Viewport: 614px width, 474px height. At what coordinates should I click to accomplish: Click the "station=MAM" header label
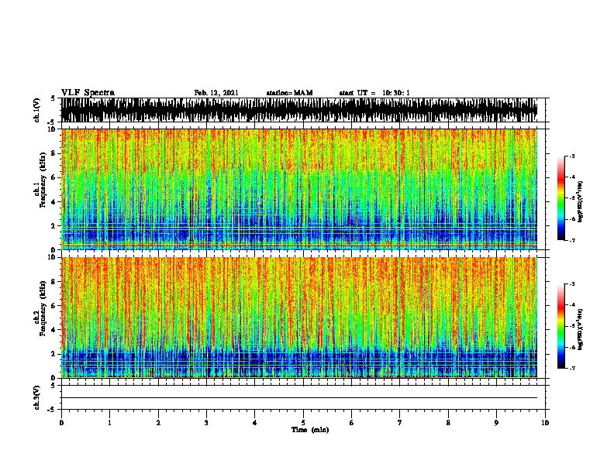pos(289,93)
